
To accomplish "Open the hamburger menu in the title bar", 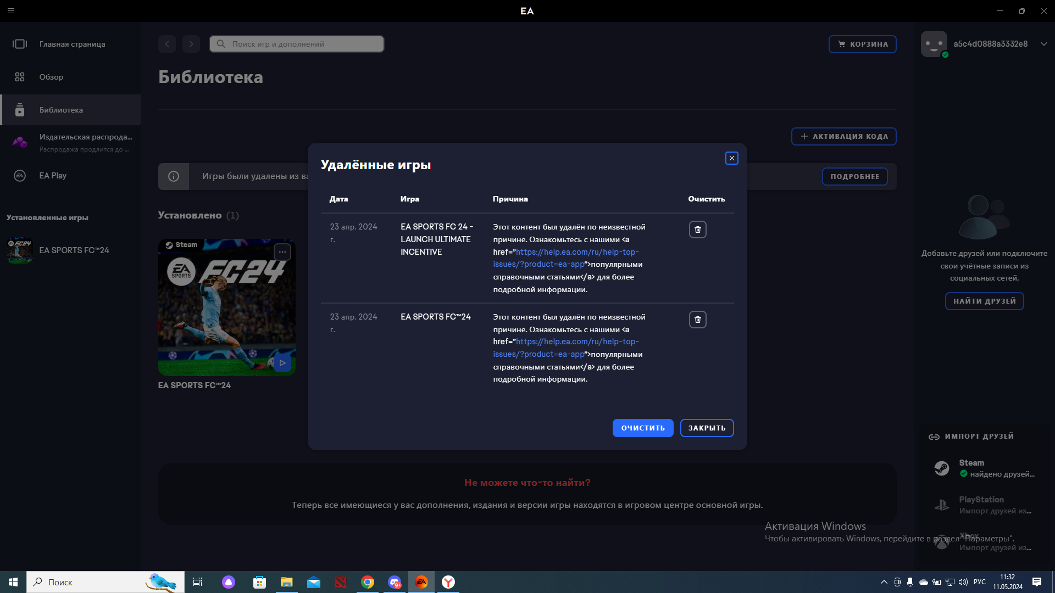I will tap(11, 10).
